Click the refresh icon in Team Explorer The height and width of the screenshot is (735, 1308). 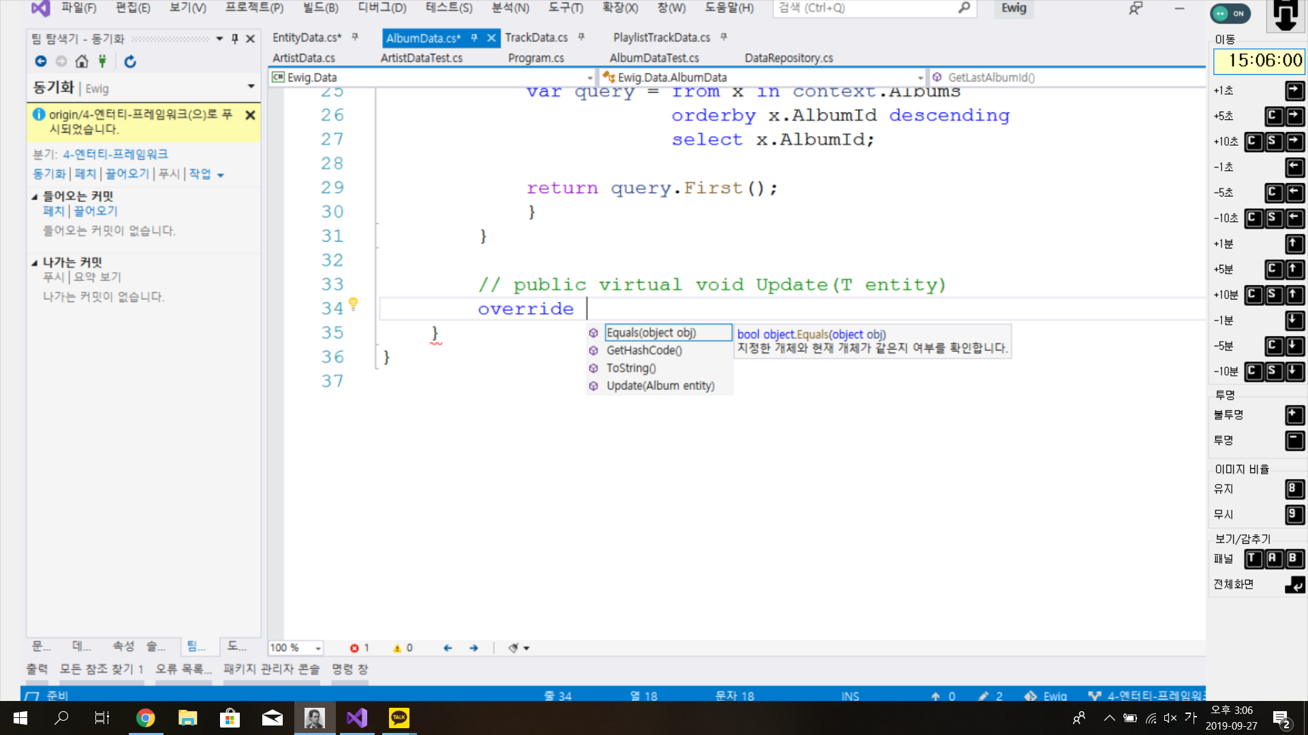coord(130,61)
